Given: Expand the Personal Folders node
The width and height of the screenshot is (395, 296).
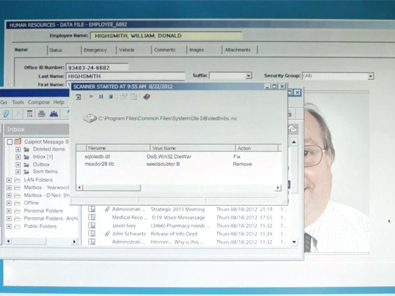Looking at the screenshot, I should point(9,211).
